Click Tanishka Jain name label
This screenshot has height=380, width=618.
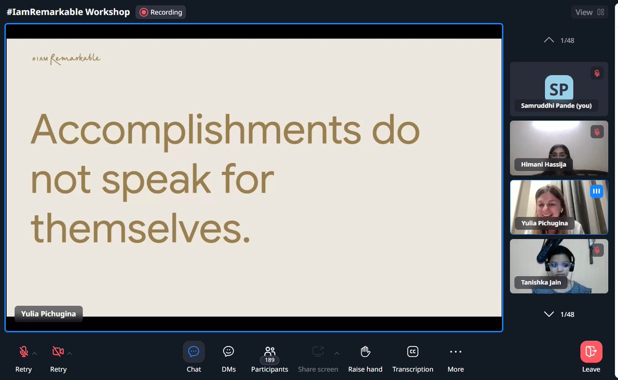[x=541, y=282]
